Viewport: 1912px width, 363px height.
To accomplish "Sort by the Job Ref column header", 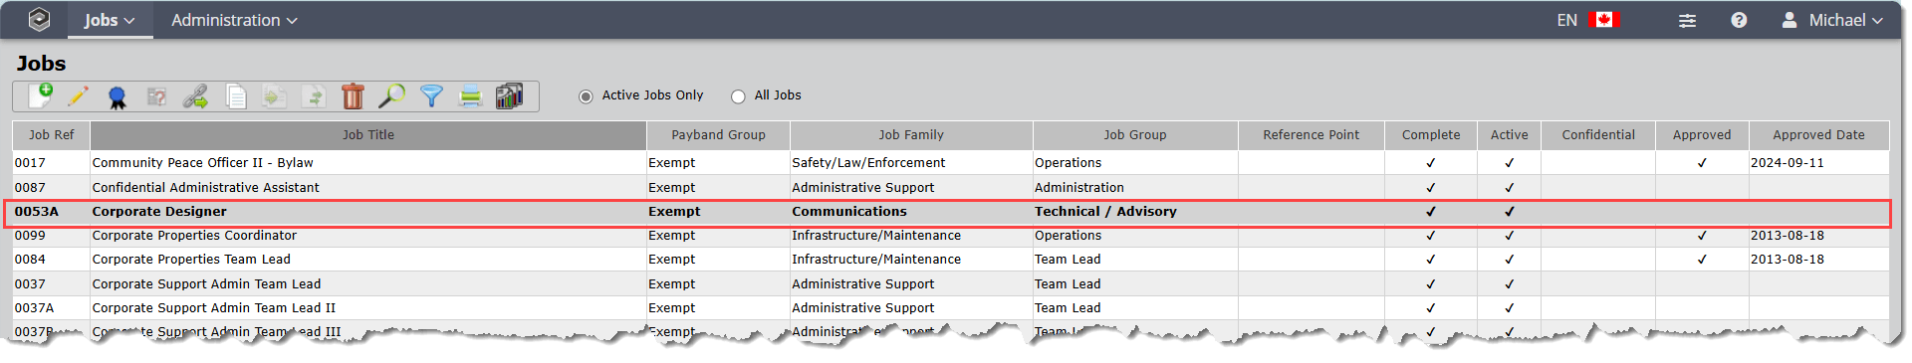I will (51, 135).
